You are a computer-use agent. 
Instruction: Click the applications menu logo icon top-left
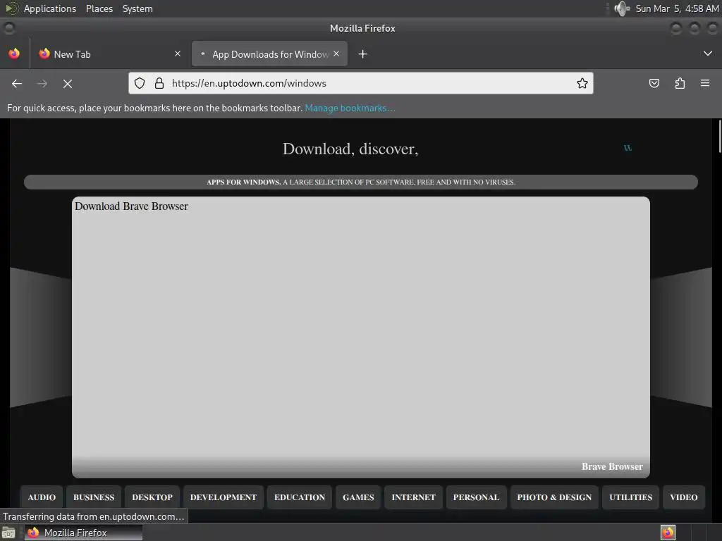(11, 8)
